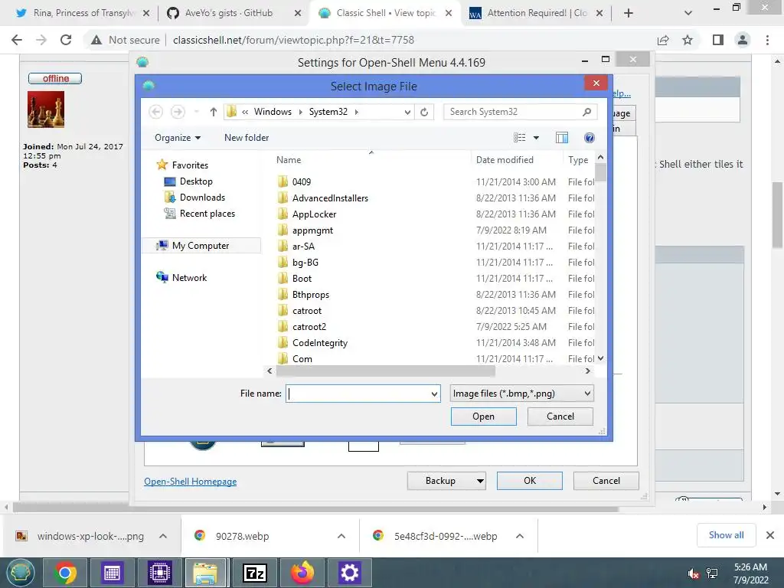784x588 pixels.
Task: Click New folder button
Action: (x=247, y=138)
